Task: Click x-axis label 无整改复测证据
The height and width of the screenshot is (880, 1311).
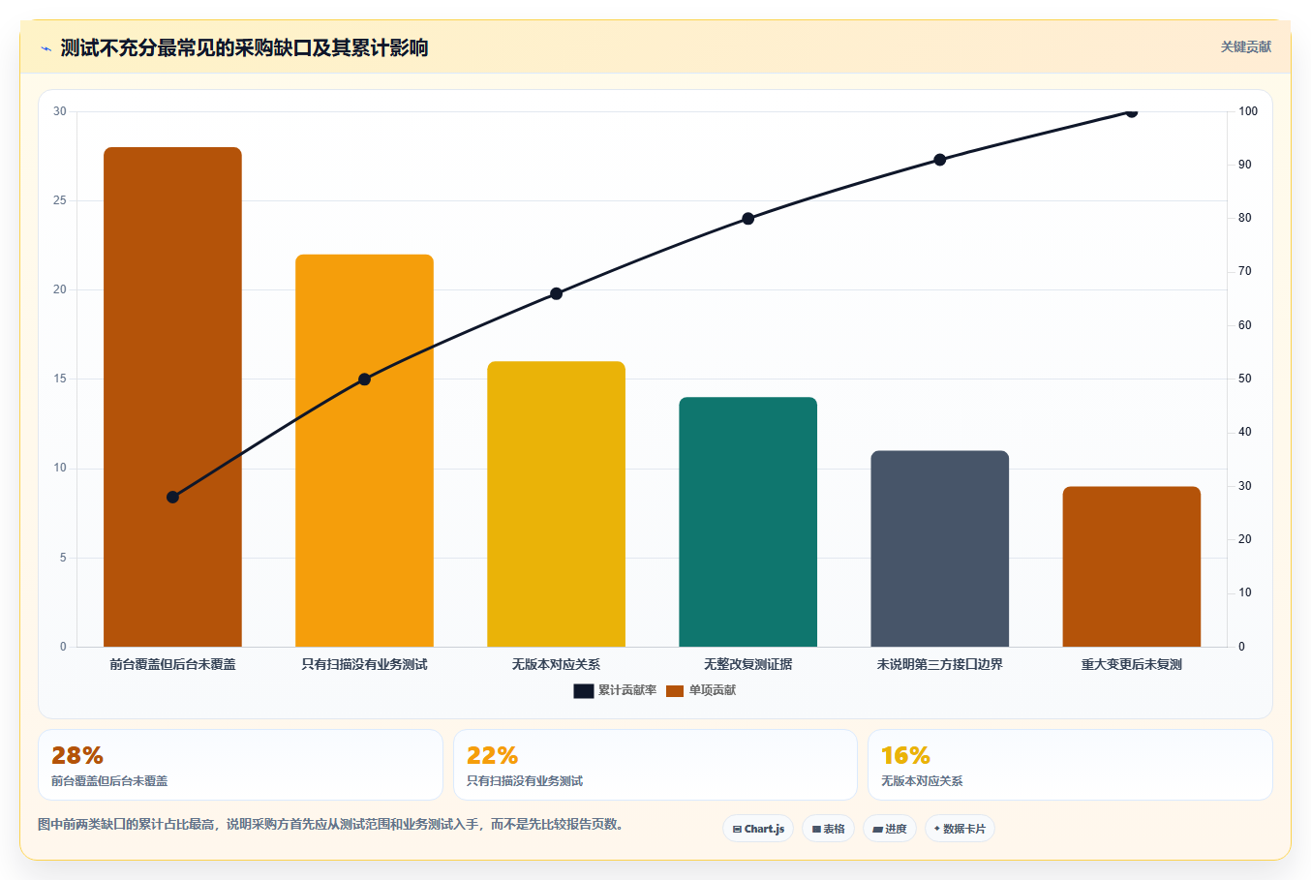Action: point(747,664)
